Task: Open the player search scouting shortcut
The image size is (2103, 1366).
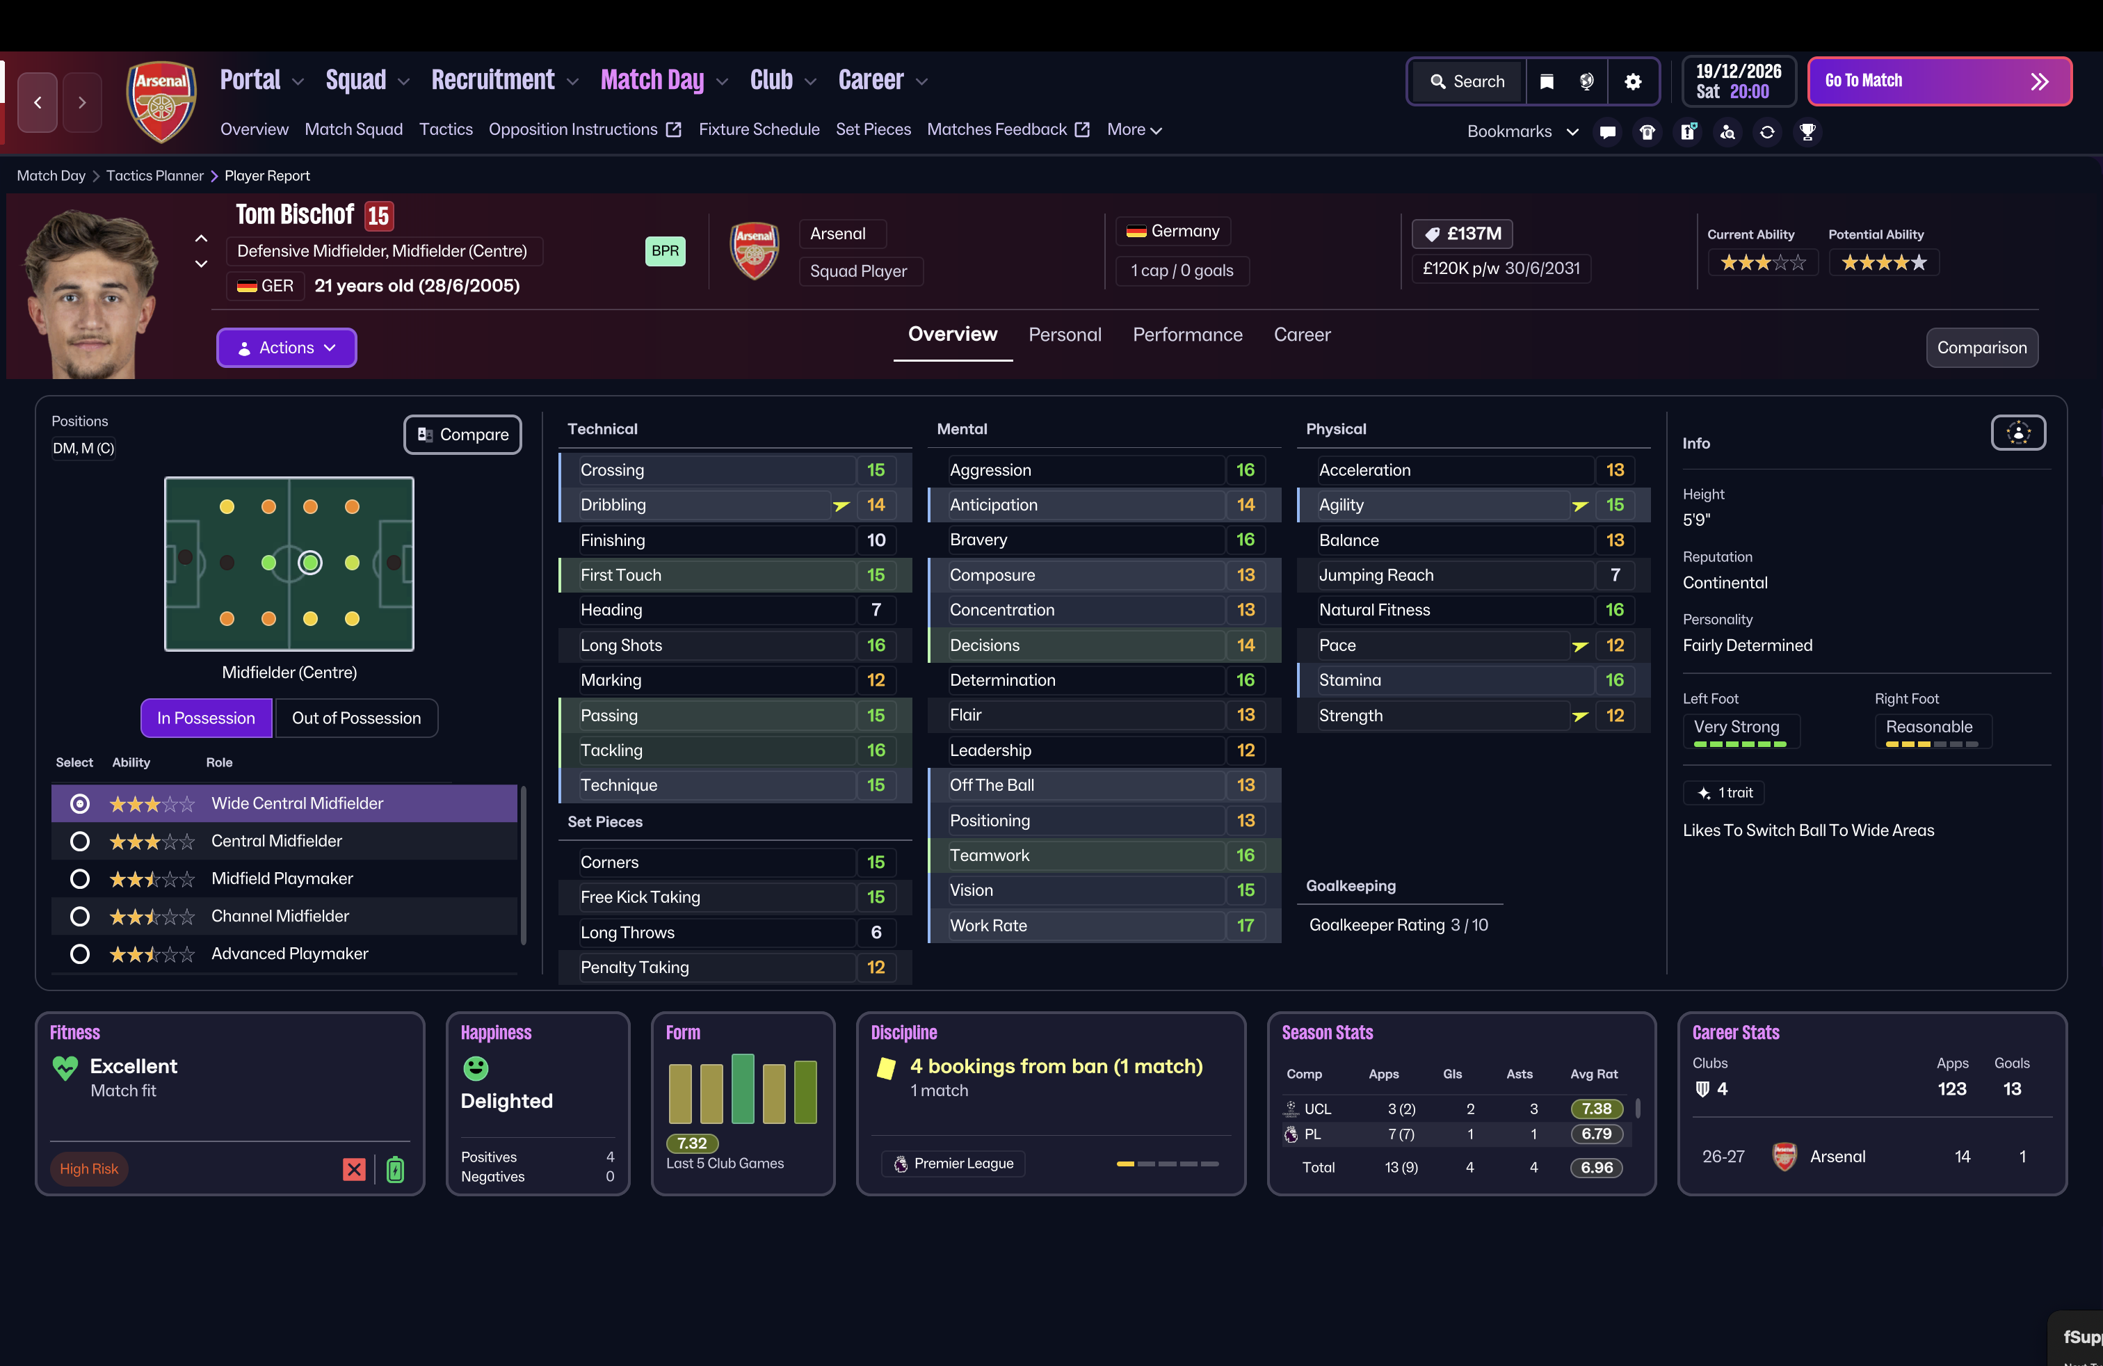Action: [1727, 131]
